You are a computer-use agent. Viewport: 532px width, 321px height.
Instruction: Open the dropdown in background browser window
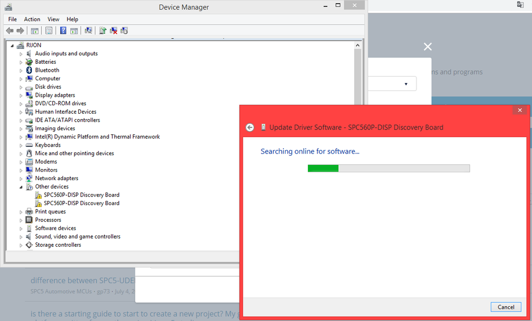[x=406, y=84]
